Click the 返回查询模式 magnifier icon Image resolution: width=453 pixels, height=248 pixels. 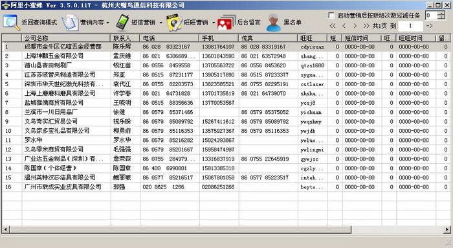(11, 23)
